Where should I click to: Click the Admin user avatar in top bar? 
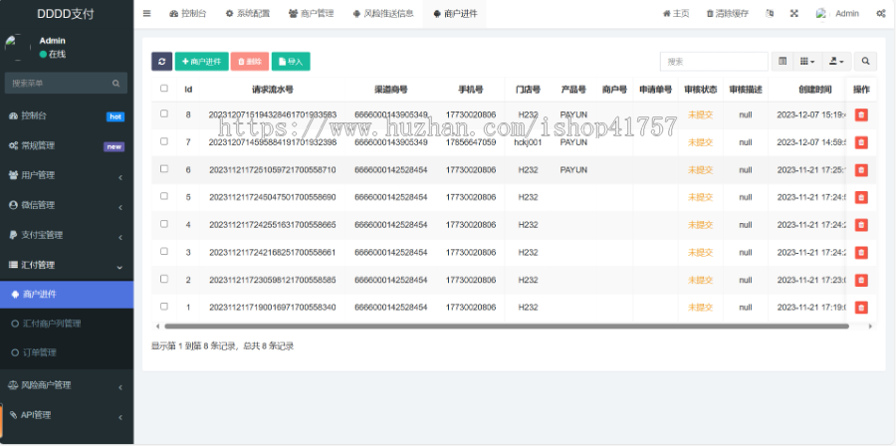tap(821, 14)
